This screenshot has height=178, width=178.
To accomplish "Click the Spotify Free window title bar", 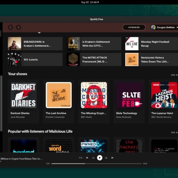I will click(x=89, y=19).
